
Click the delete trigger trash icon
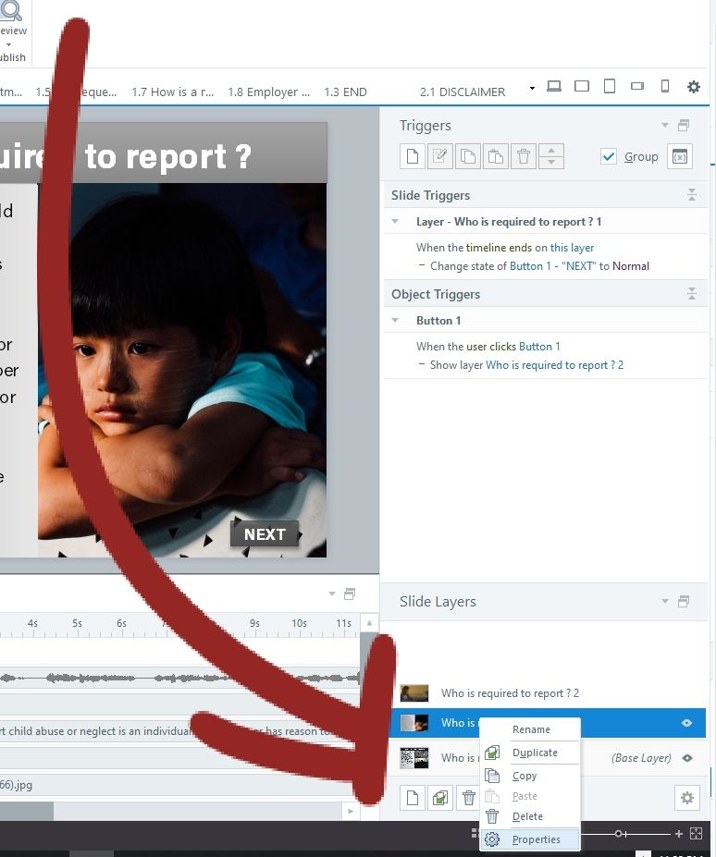[x=524, y=156]
